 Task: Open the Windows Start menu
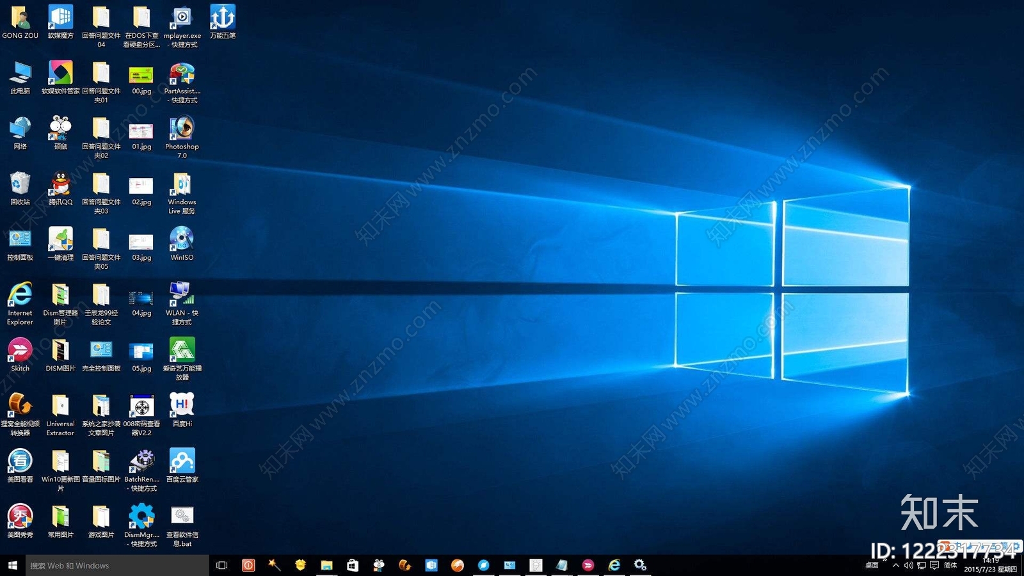(x=13, y=565)
